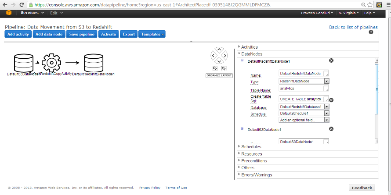Click the browser forward arrow
The height and width of the screenshot is (195, 391).
[13, 4]
